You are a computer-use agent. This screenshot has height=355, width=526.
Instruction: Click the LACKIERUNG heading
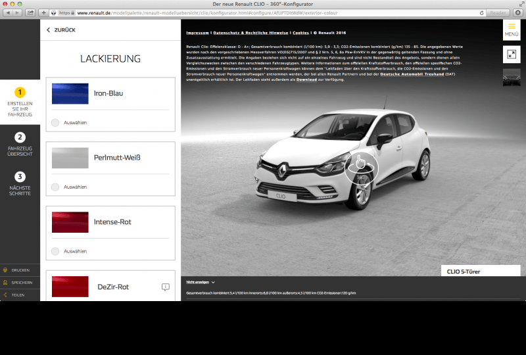(110, 59)
